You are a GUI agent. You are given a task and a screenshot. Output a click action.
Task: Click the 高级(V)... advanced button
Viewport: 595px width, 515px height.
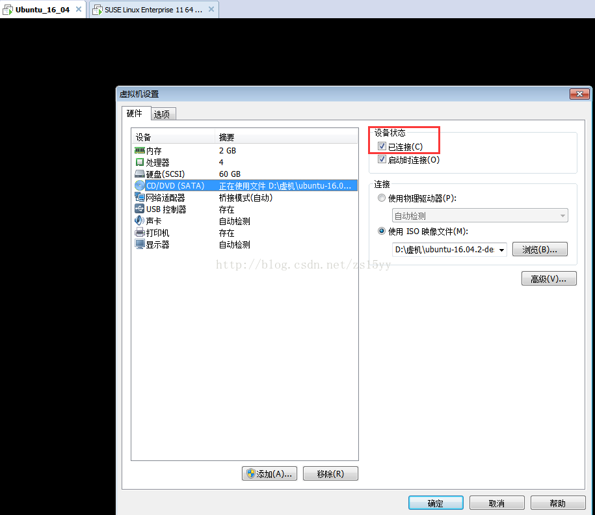(x=549, y=278)
